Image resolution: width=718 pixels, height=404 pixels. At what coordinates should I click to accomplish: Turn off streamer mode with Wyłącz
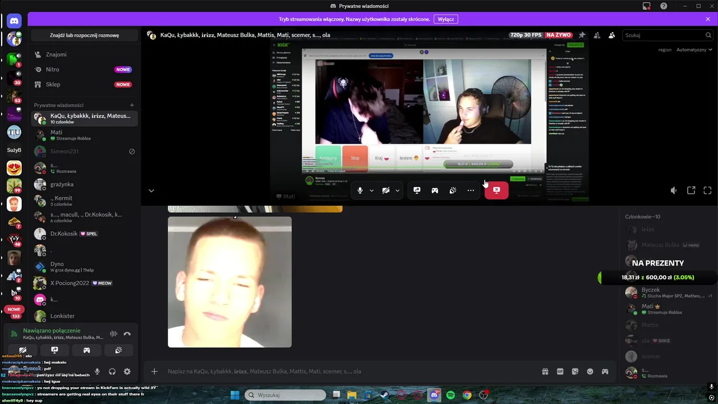pyautogui.click(x=446, y=19)
